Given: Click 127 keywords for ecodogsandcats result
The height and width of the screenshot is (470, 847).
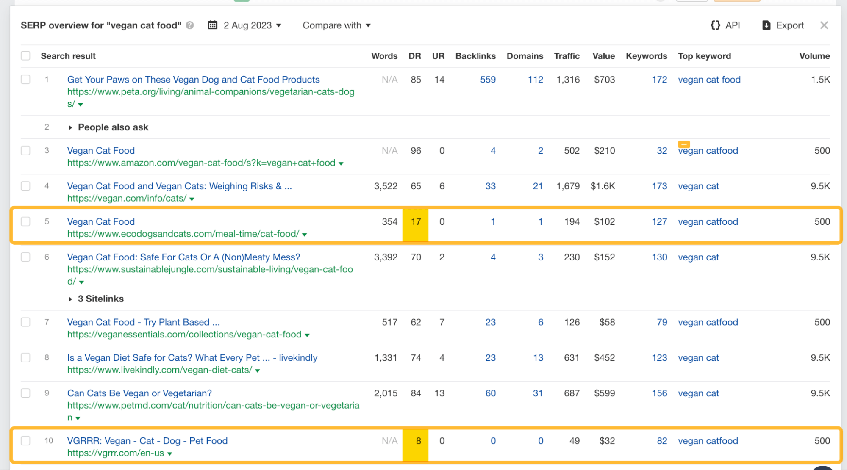Looking at the screenshot, I should (659, 221).
